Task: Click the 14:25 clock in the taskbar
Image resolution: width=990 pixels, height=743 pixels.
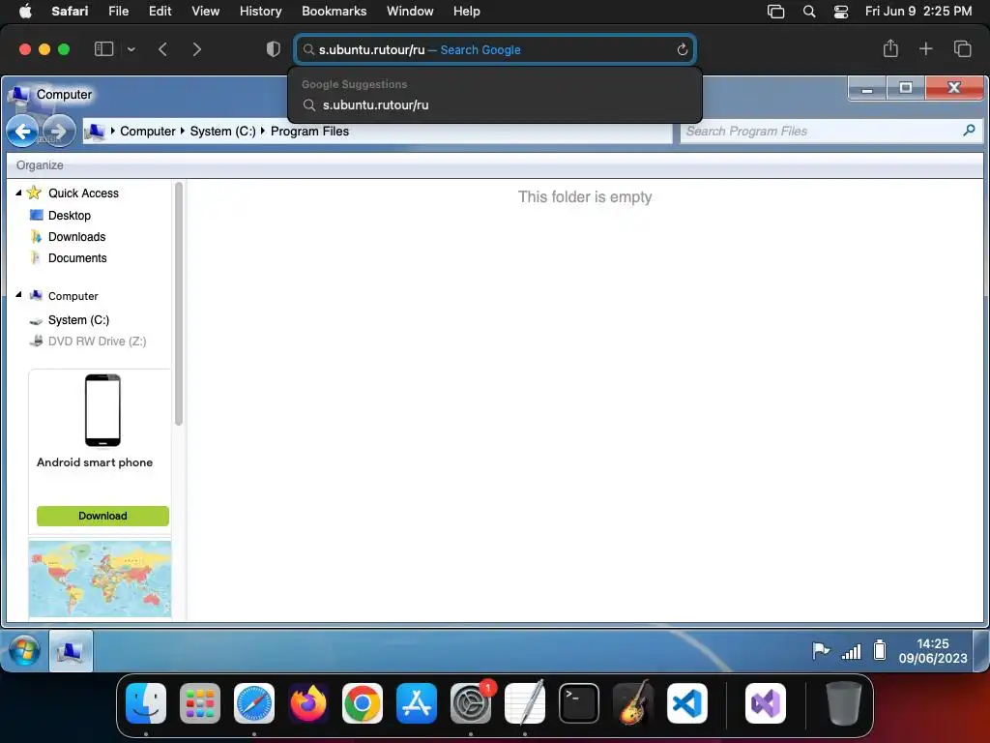Action: pos(933,651)
